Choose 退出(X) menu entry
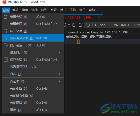140x116 pixels. [33, 110]
